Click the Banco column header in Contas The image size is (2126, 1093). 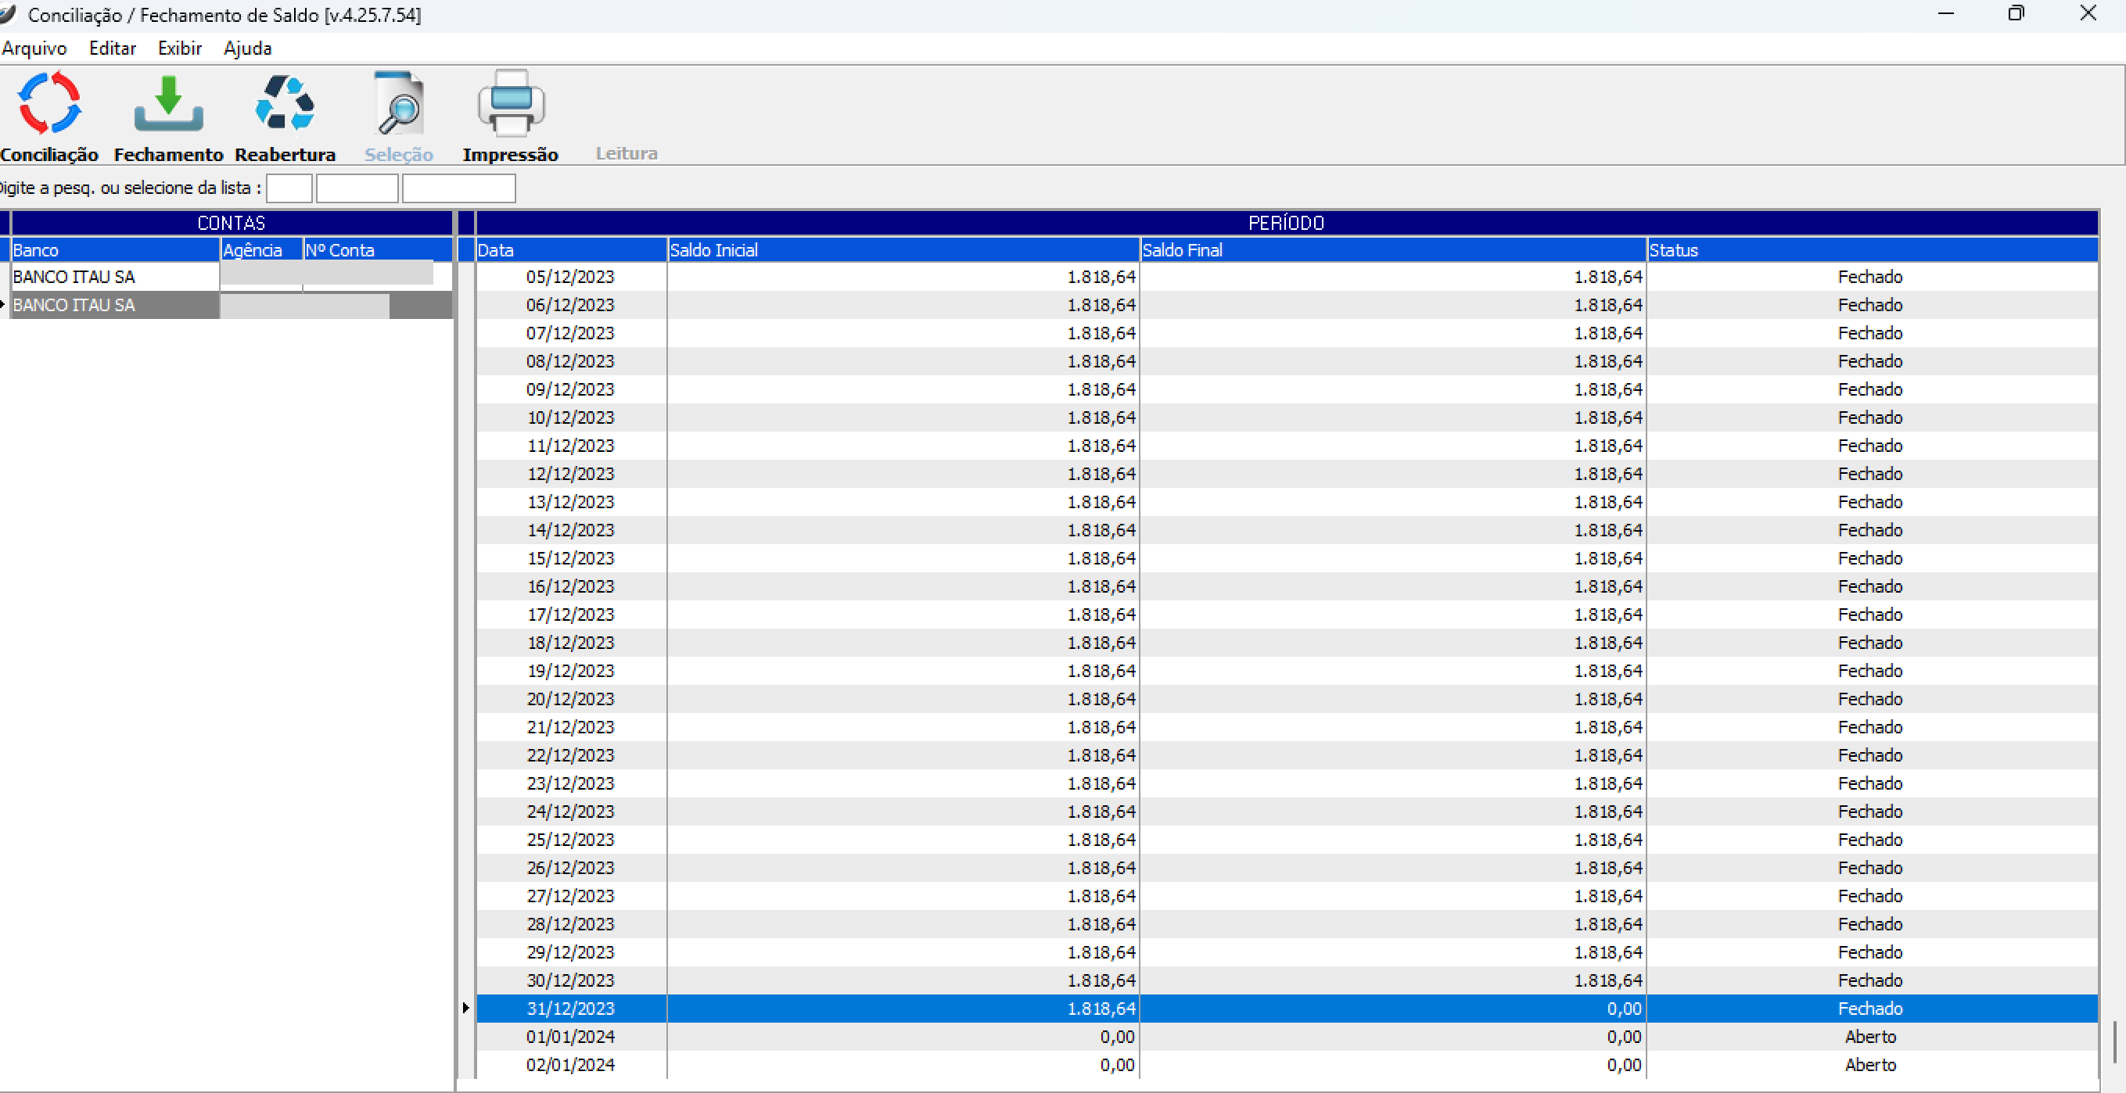114,250
